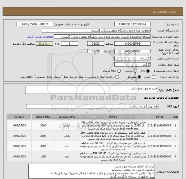Click the goods group field دارو، پزشکی و سلامت
Image resolution: width=186 pixels, height=179 pixels.
(92, 106)
